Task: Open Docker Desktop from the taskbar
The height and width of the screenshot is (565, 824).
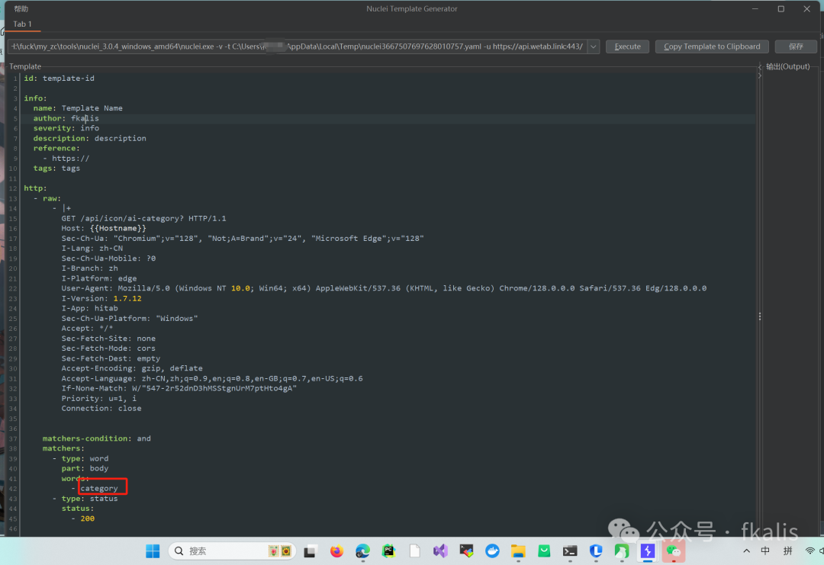Action: 492,551
